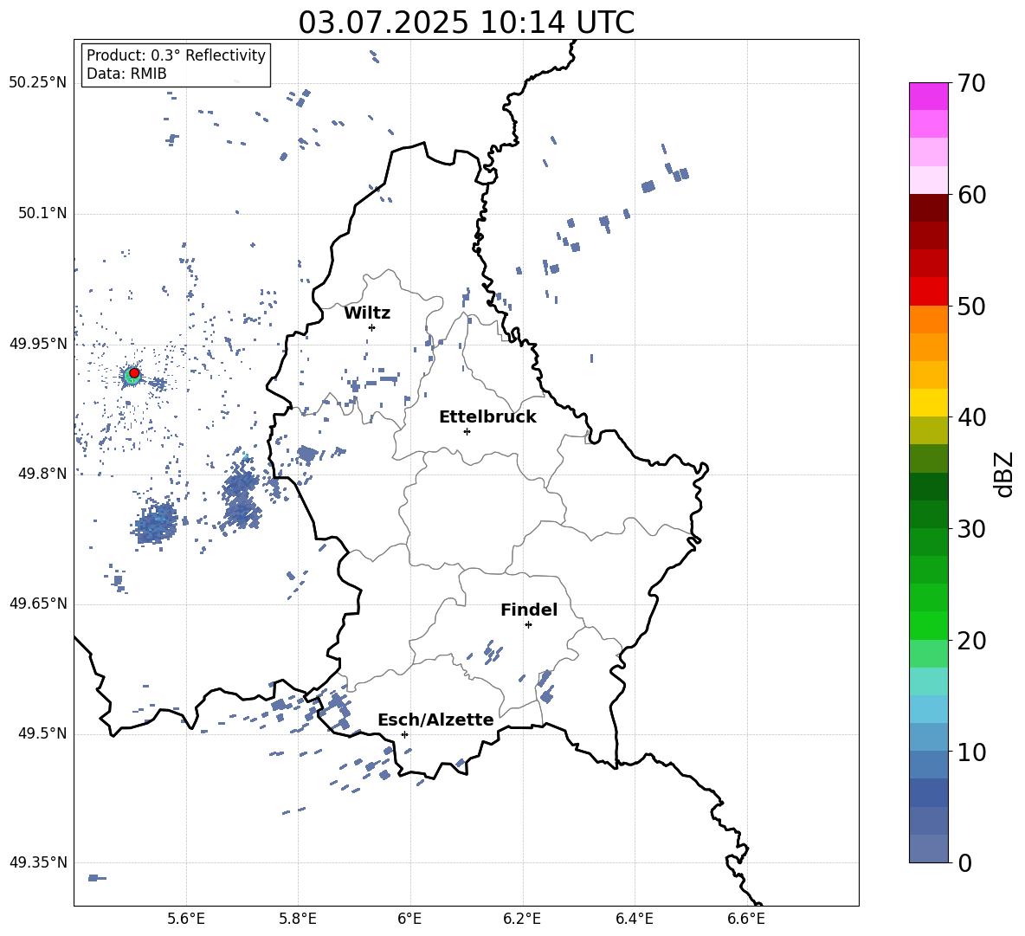Click the 49.8°N latitude label
1025x936 pixels.
click(42, 474)
